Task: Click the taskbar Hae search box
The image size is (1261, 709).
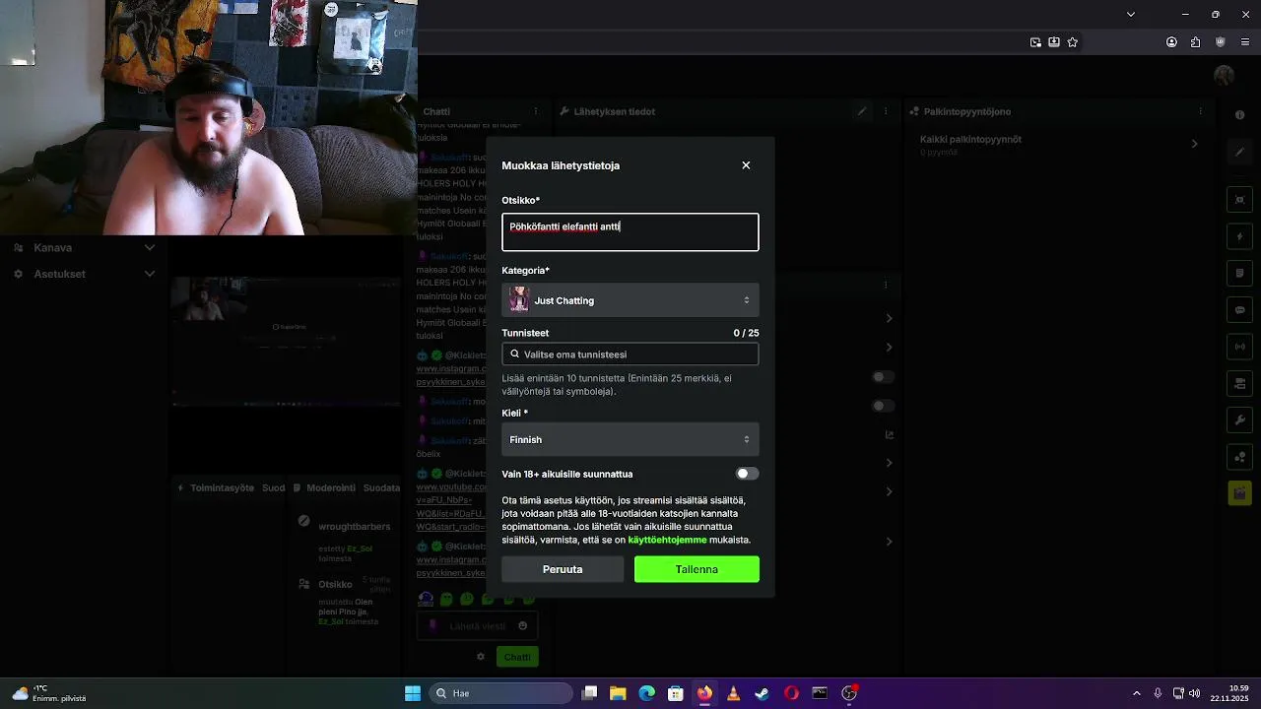Action: click(x=500, y=693)
